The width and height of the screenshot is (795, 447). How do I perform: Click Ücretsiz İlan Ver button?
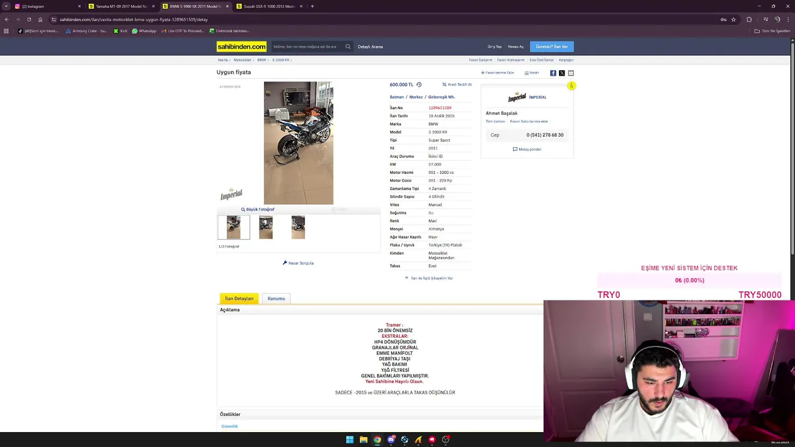(552, 47)
